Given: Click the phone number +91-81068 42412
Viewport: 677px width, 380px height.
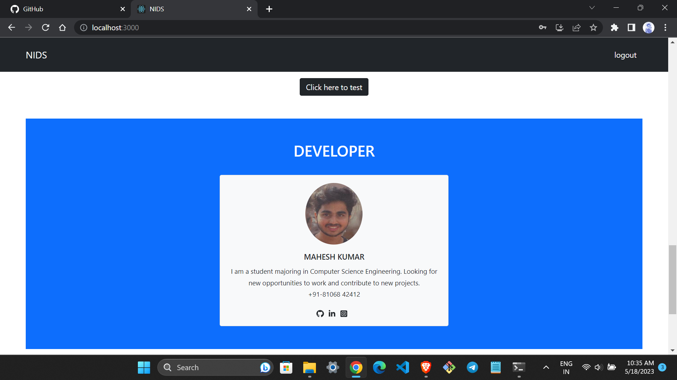Looking at the screenshot, I should [x=334, y=294].
